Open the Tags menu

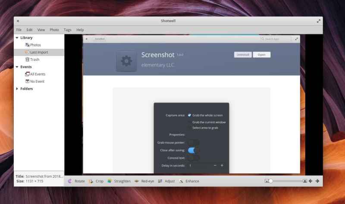[67, 30]
